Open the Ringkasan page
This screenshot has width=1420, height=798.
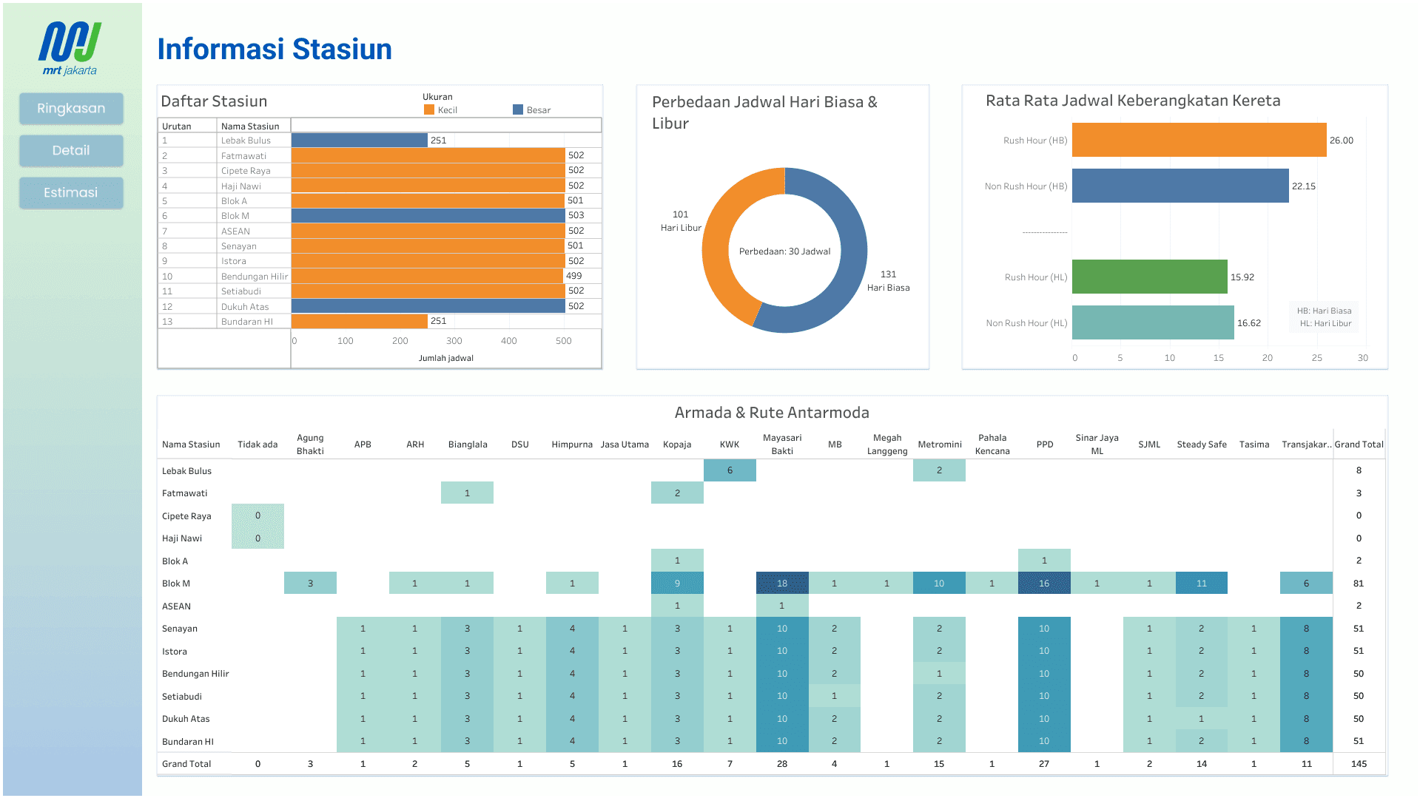71,109
